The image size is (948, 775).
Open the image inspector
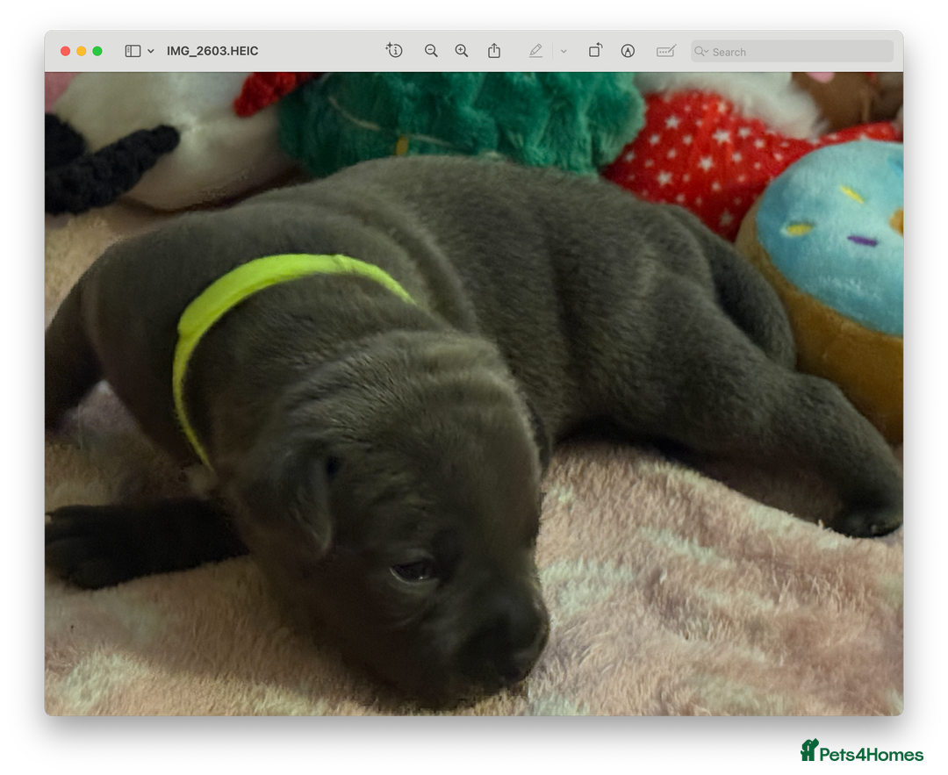click(394, 51)
